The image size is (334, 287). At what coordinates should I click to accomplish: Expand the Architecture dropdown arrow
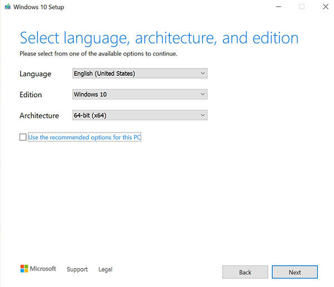[202, 115]
